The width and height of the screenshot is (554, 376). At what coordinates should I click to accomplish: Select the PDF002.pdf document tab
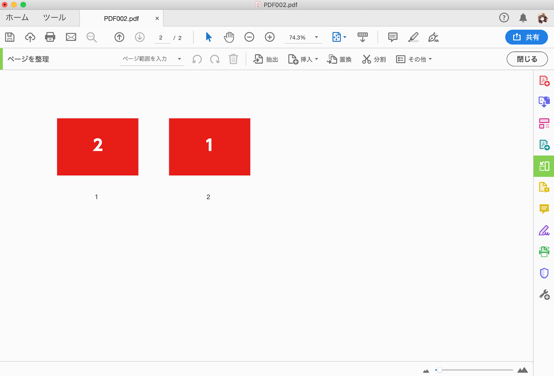[x=122, y=18]
